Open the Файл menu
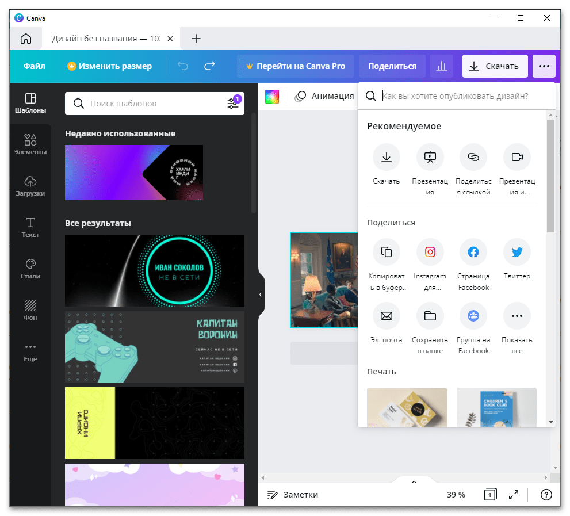The height and width of the screenshot is (516, 570). tap(35, 66)
